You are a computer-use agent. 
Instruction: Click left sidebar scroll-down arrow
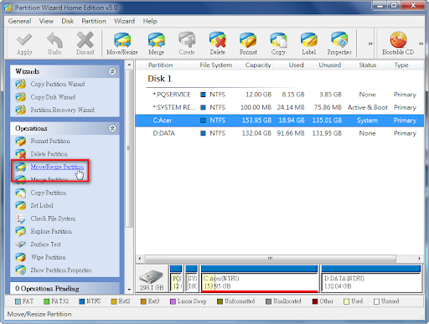click(129, 290)
